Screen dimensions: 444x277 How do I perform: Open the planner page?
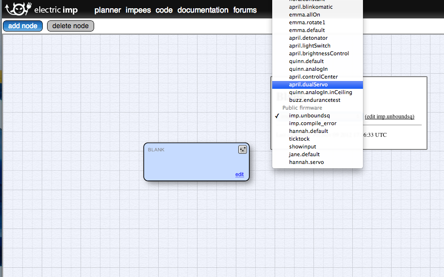tap(108, 10)
